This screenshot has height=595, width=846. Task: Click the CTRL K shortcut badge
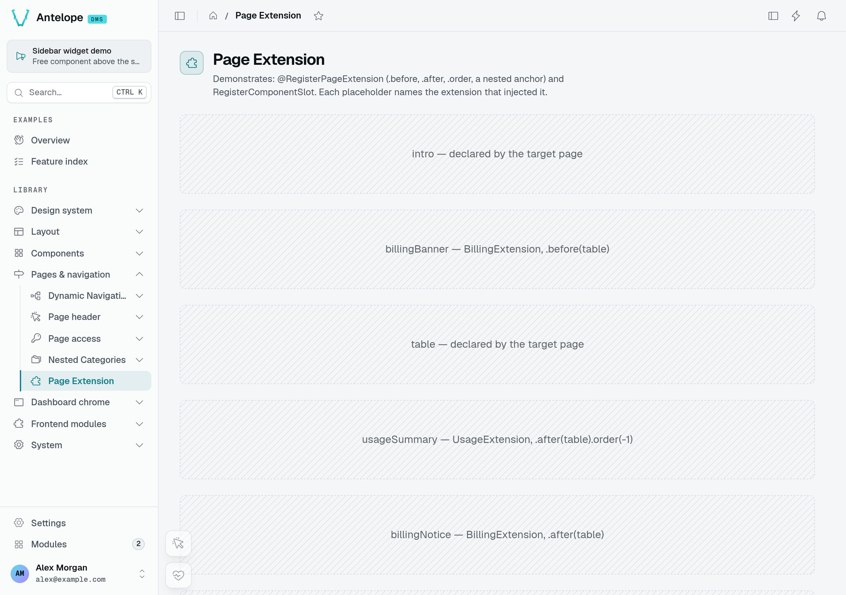[129, 92]
